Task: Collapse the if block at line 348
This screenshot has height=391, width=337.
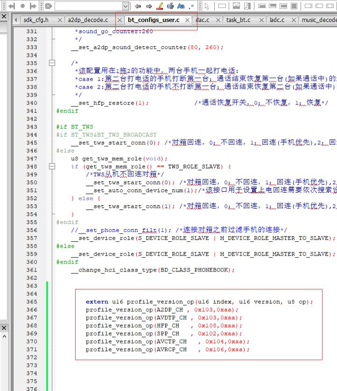Action: point(52,166)
